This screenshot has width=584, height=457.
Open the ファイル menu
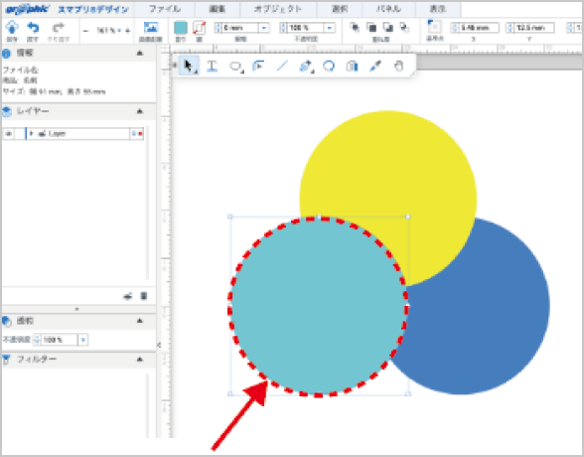[x=165, y=9]
